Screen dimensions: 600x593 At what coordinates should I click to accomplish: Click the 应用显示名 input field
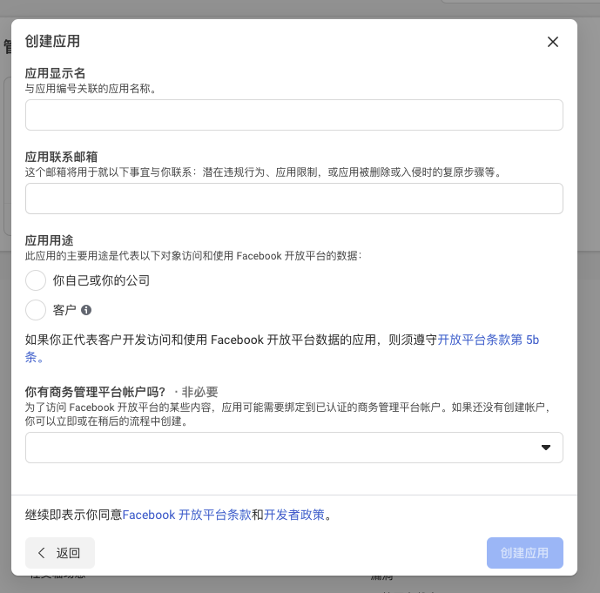(293, 115)
